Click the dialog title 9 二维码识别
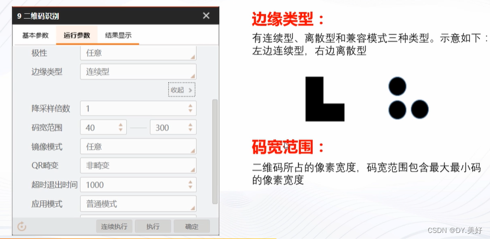Screen dimensions: 490x239 click(x=38, y=16)
